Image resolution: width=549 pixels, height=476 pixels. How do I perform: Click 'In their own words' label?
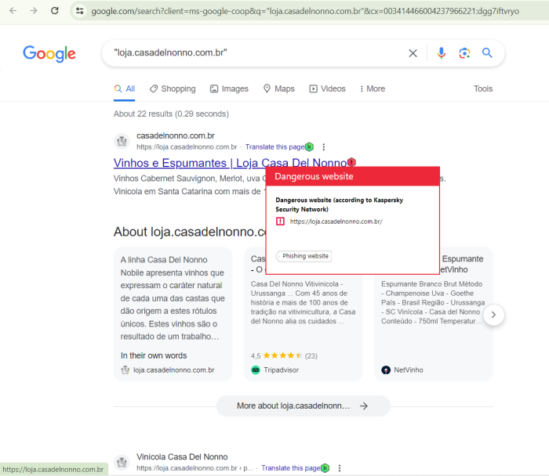[x=154, y=355]
